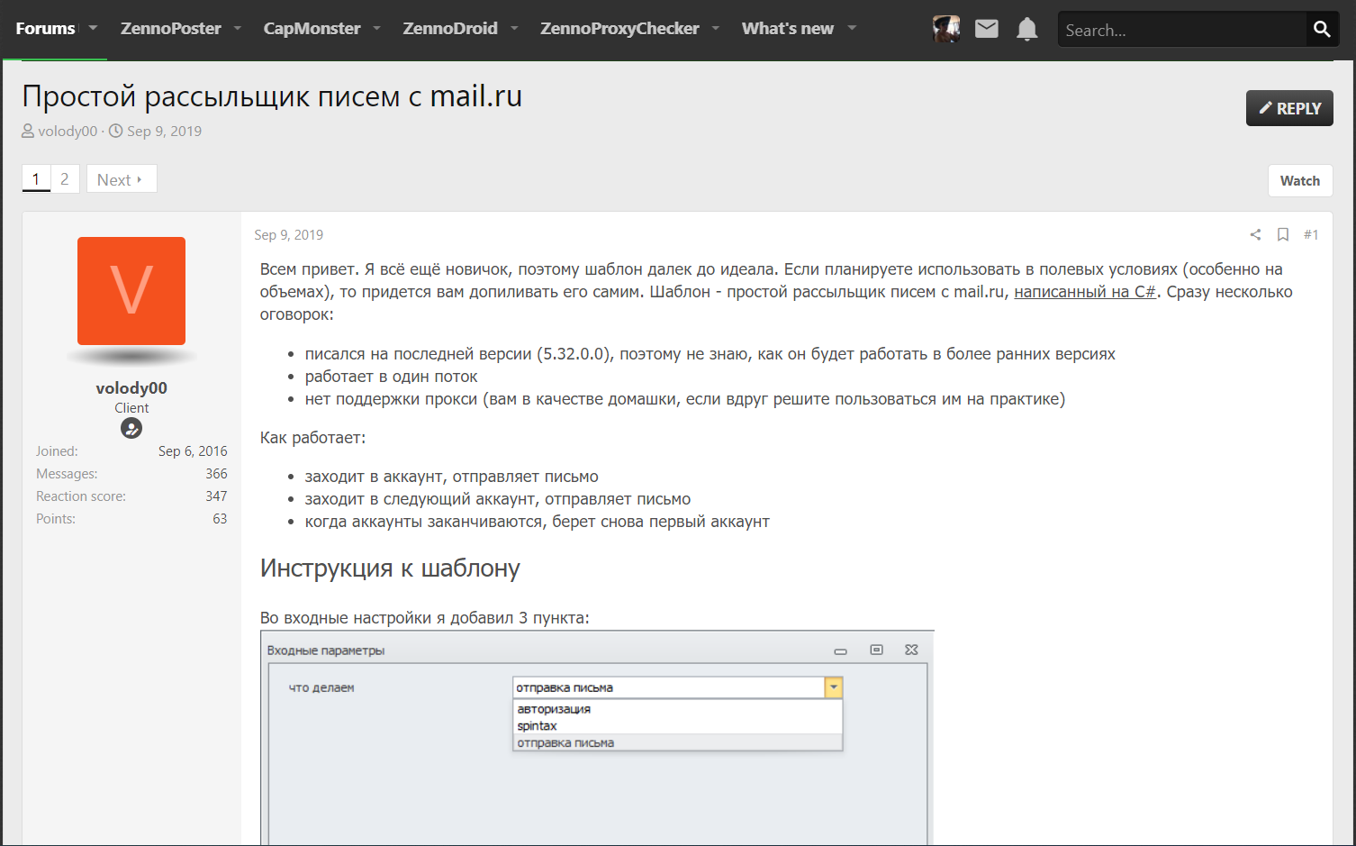Go to page 2 of thread
The image size is (1356, 846).
point(65,179)
